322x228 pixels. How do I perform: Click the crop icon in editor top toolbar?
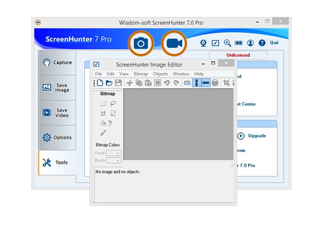point(227,83)
